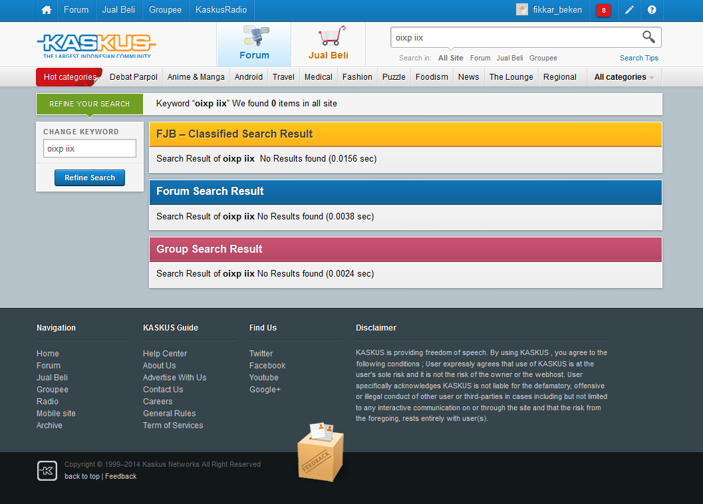The image size is (703, 504).
Task: Open the Careers link
Action: click(x=158, y=402)
